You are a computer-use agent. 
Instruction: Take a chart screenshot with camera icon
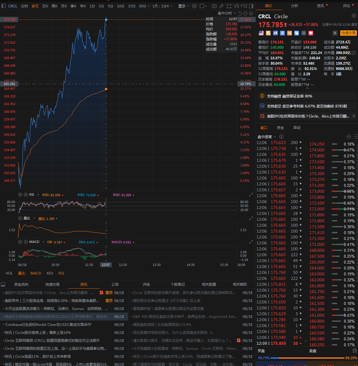pyautogui.click(x=214, y=6)
